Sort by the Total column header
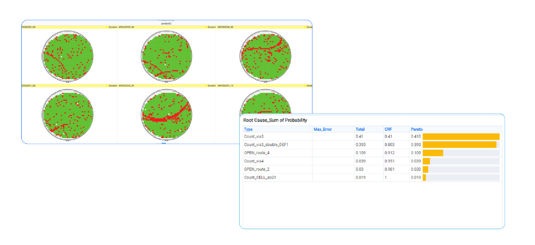The image size is (535, 245). (x=360, y=129)
